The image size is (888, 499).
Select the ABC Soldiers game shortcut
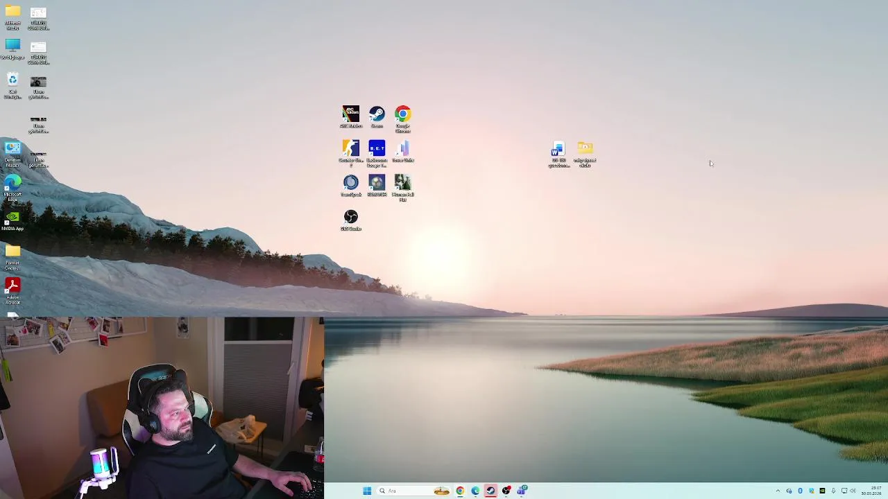tap(351, 116)
